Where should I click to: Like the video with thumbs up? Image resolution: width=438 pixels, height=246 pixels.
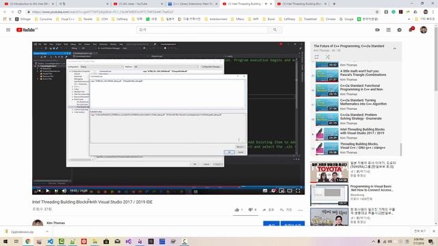click(237, 210)
